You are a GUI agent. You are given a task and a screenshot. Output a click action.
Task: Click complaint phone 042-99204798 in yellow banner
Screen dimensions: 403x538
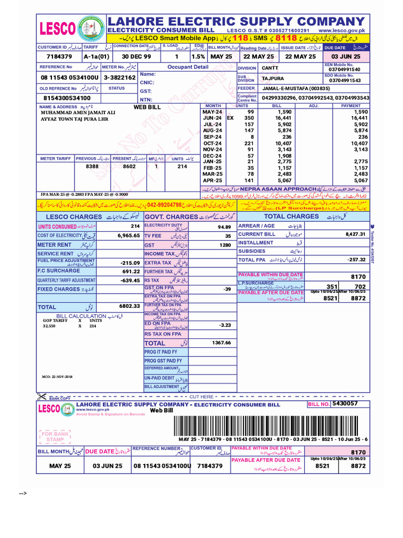[164, 205]
